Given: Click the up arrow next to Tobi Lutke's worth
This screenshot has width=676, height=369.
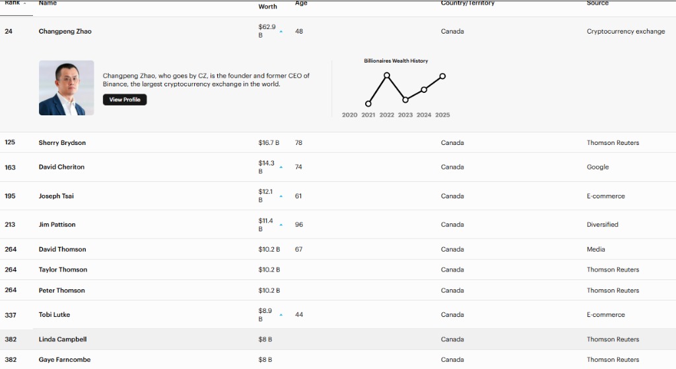Looking at the screenshot, I should [x=281, y=315].
